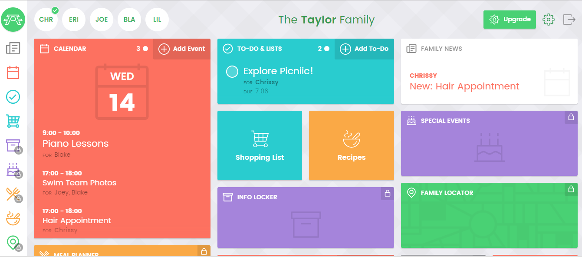Click Add To-Do button
Image resolution: width=582 pixels, height=257 pixels.
click(x=364, y=49)
